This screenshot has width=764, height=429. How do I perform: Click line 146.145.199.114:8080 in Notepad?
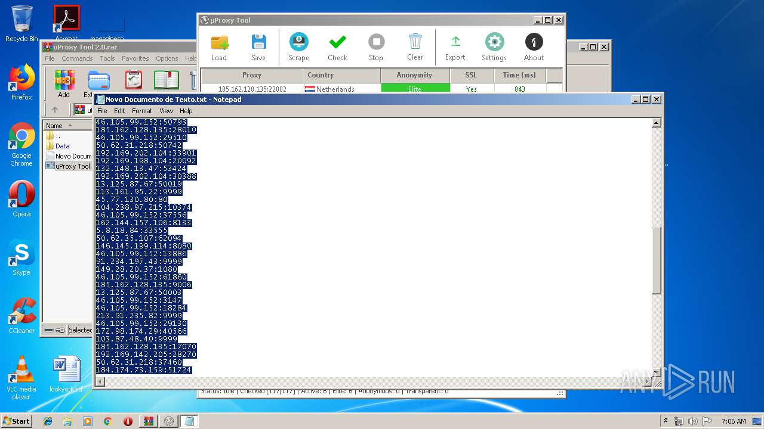point(144,246)
